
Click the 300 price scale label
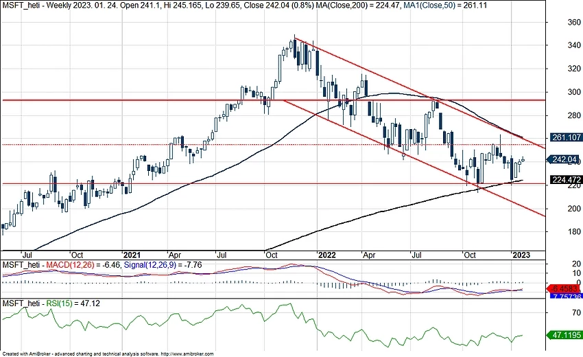pos(574,92)
